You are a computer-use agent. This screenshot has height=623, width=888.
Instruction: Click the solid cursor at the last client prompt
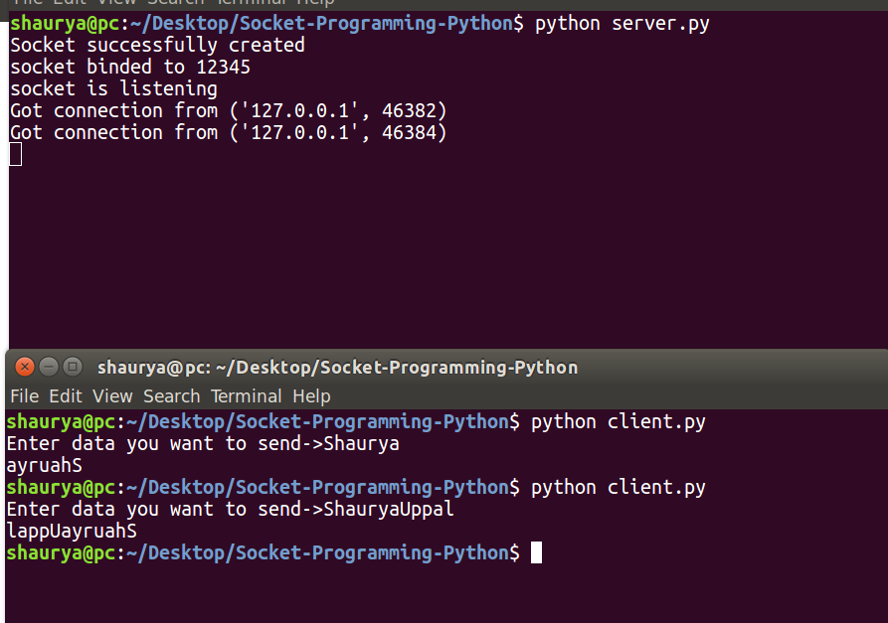click(x=536, y=552)
